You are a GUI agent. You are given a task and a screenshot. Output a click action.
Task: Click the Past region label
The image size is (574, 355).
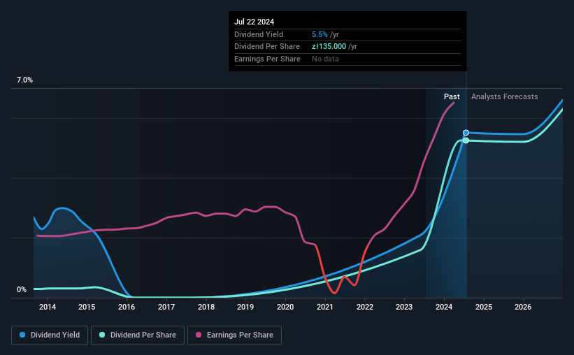452,96
